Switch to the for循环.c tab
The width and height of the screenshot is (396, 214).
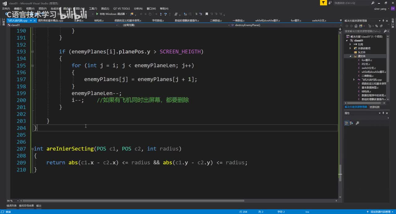pyautogui.click(x=296, y=21)
